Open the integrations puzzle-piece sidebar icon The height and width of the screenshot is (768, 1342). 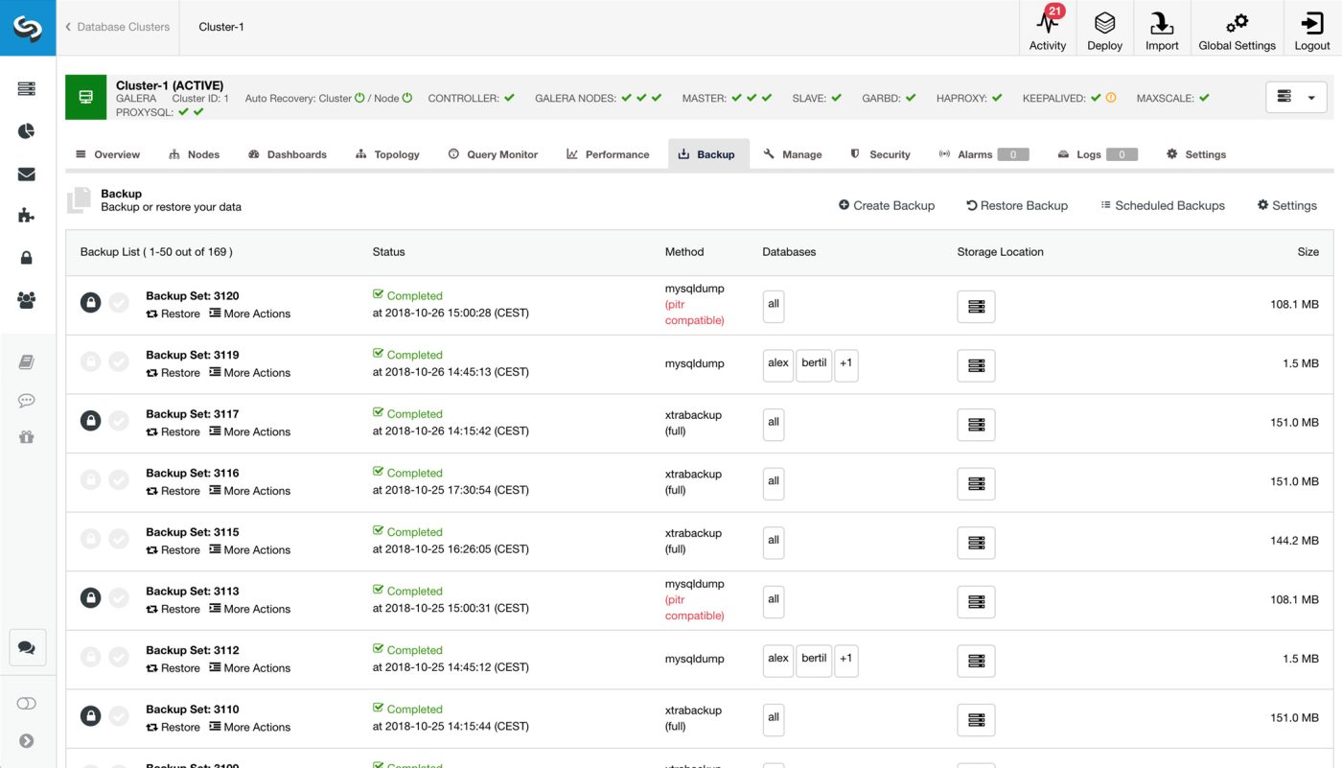coord(27,215)
